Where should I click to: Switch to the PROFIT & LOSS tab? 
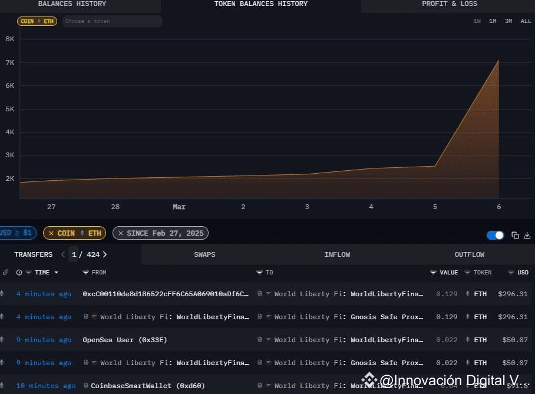(450, 4)
